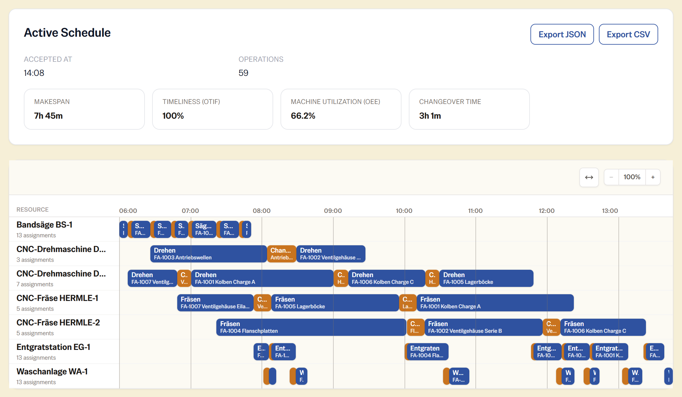Viewport: 682px width, 397px height.
Task: Export schedule as JSON
Action: 562,34
